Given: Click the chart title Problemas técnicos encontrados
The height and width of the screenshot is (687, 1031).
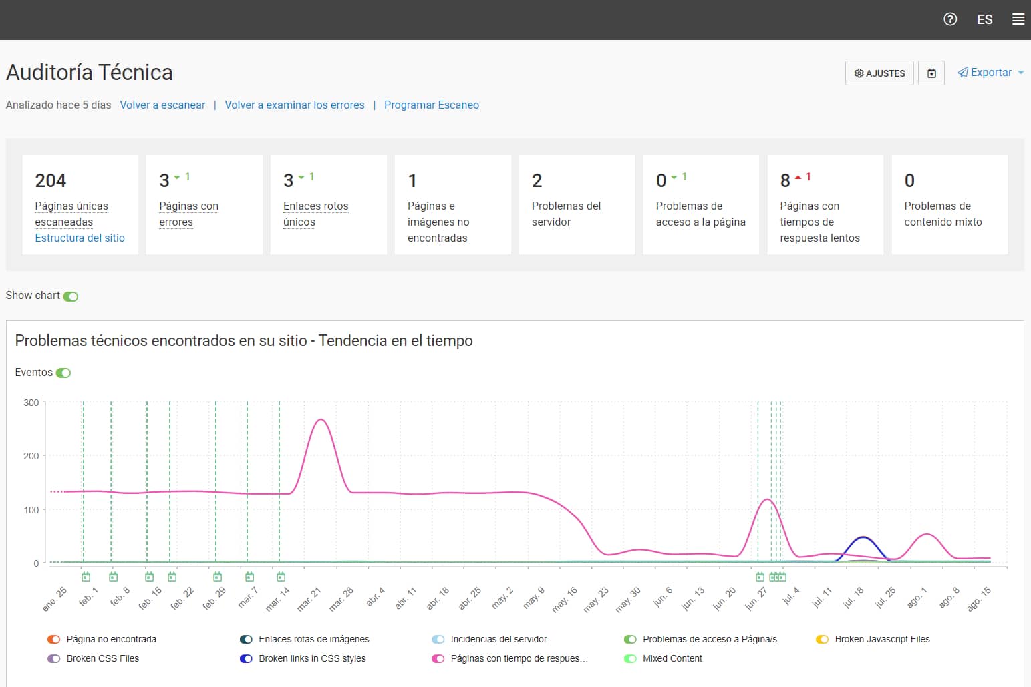Looking at the screenshot, I should pyautogui.click(x=244, y=340).
